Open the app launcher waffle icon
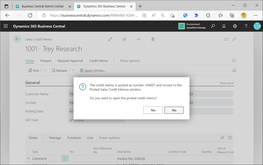This screenshot has width=263, height=165. point(6,26)
